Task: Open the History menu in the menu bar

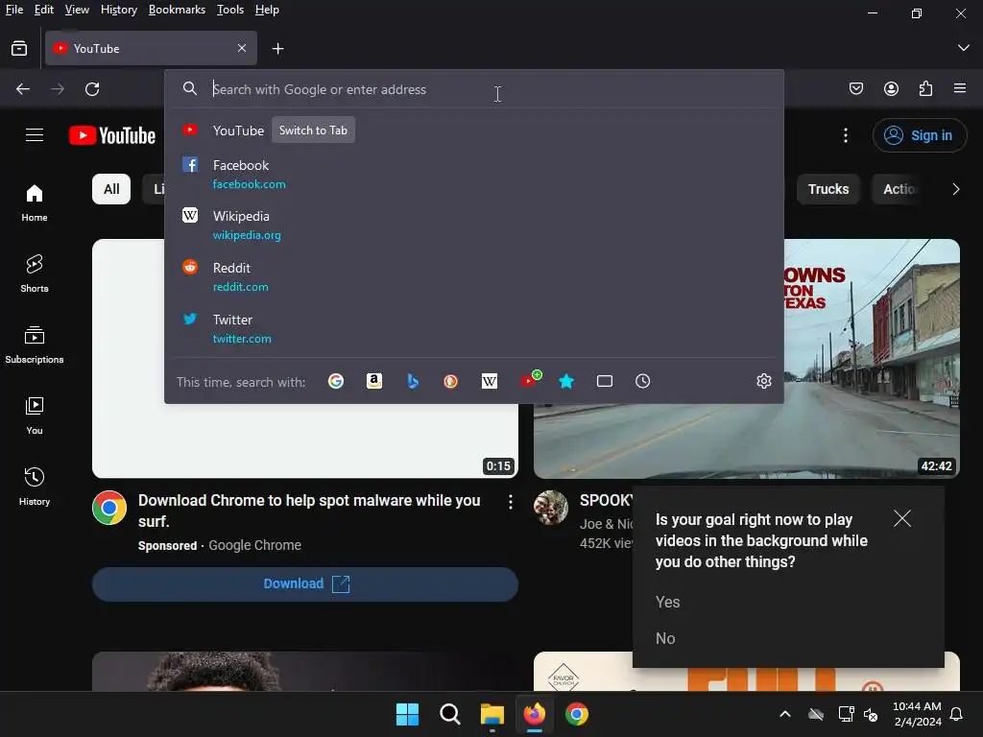Action: click(x=118, y=10)
